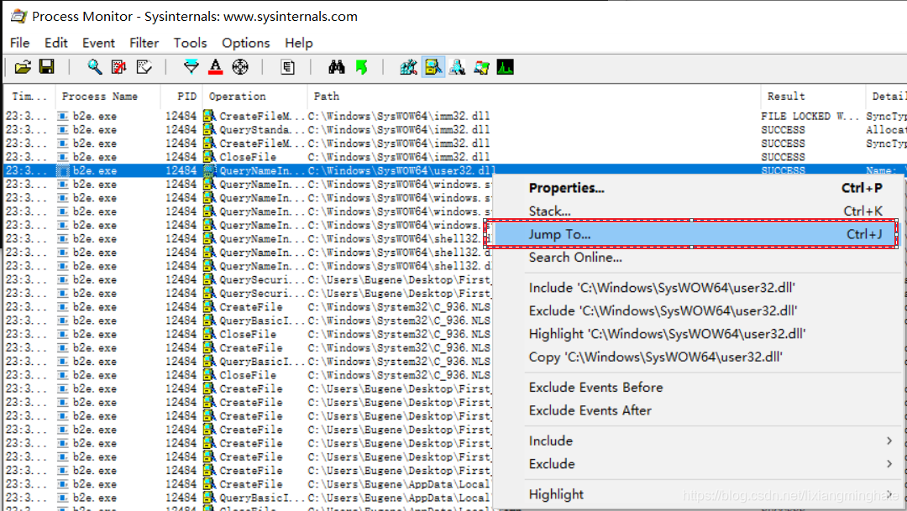Expand the Include submenu arrow

[x=889, y=441]
